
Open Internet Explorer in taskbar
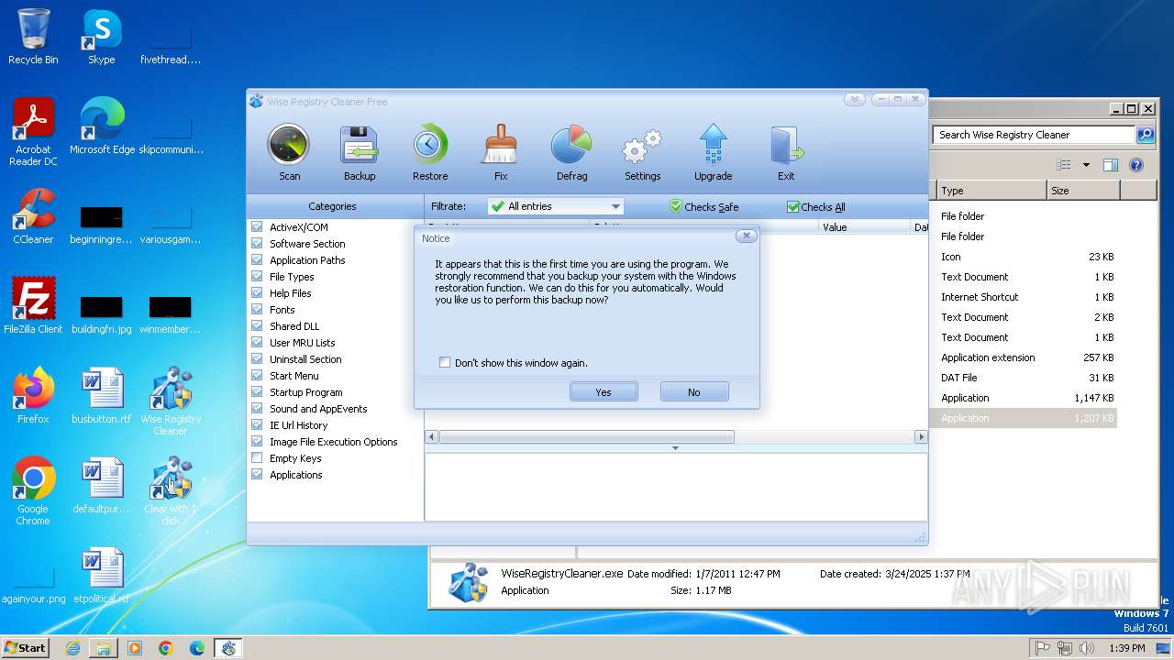point(72,648)
